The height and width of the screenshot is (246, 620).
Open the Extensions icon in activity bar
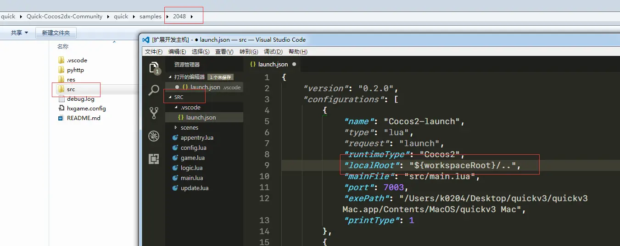point(154,159)
